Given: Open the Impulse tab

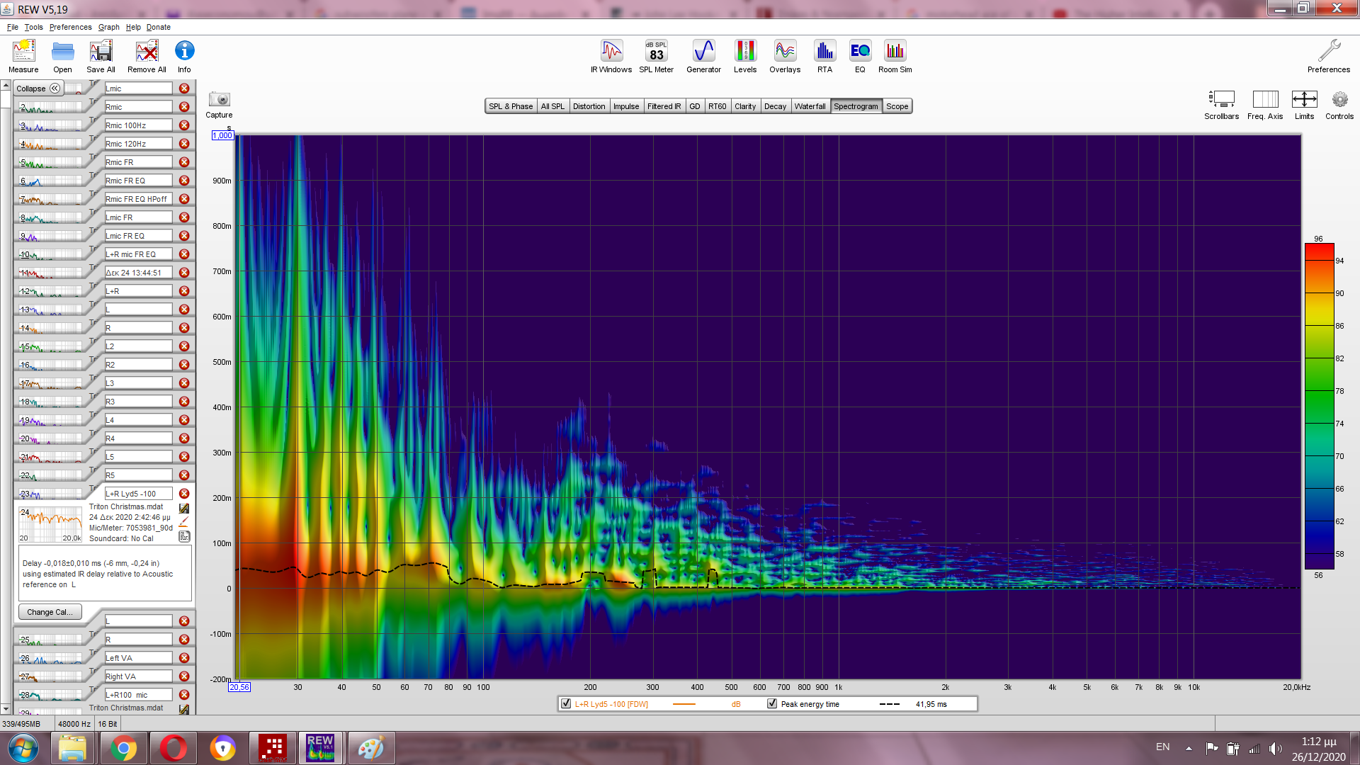Looking at the screenshot, I should (x=626, y=106).
